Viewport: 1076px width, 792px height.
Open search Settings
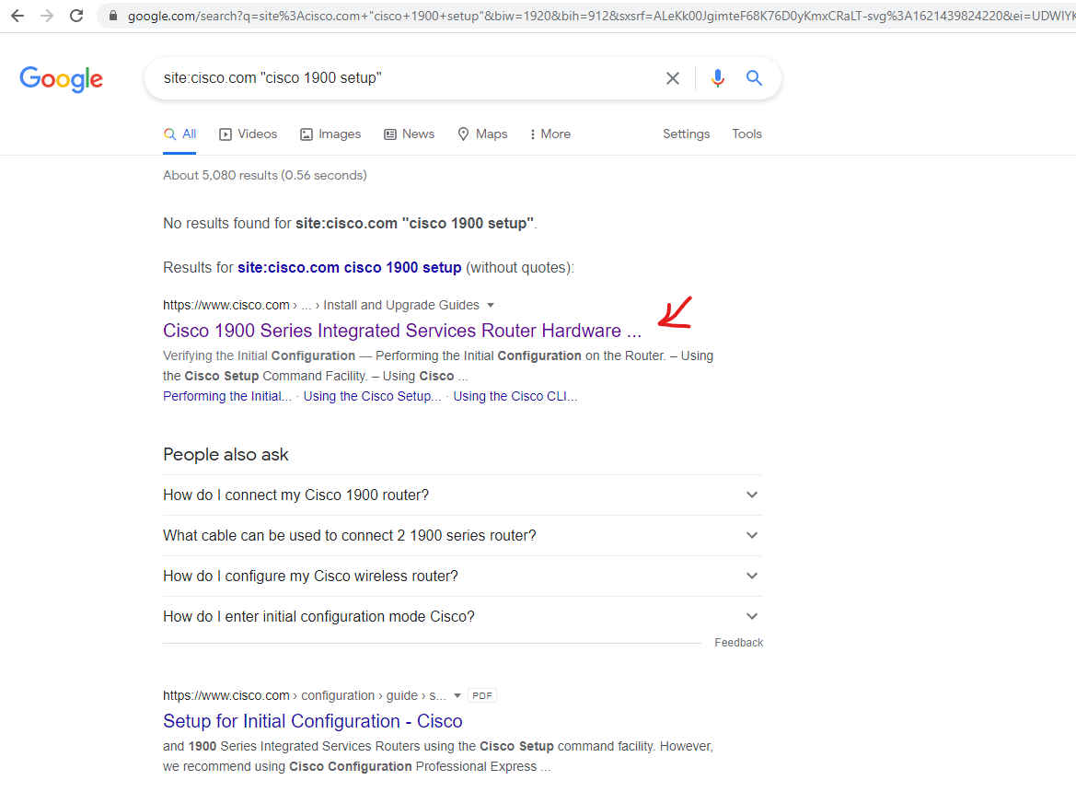pyautogui.click(x=687, y=134)
